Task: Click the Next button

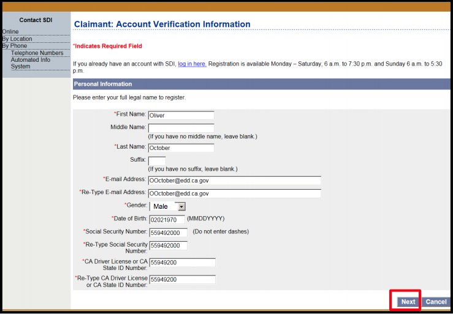Action: click(408, 302)
